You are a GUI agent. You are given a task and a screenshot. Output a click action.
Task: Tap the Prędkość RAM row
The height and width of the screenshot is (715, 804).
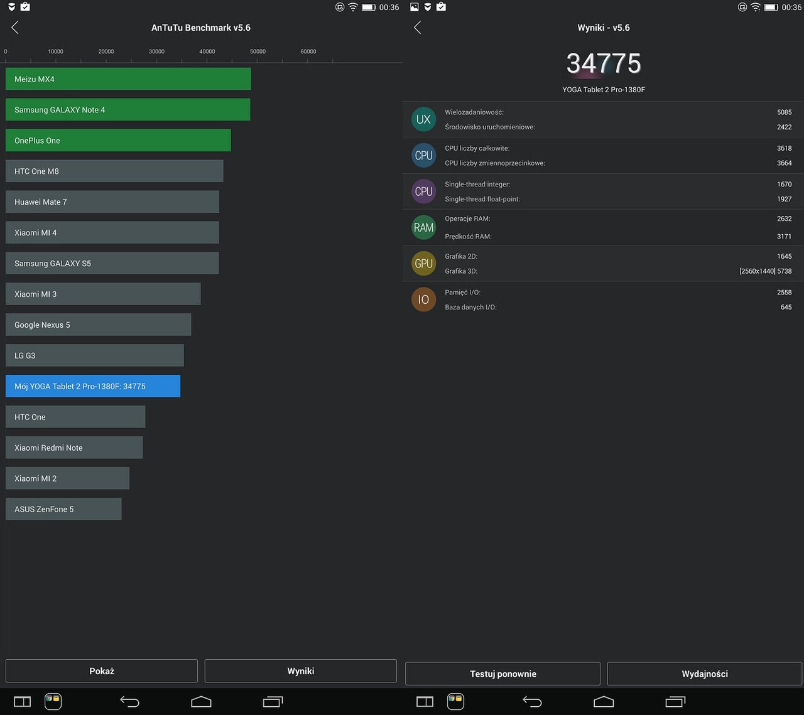point(617,237)
